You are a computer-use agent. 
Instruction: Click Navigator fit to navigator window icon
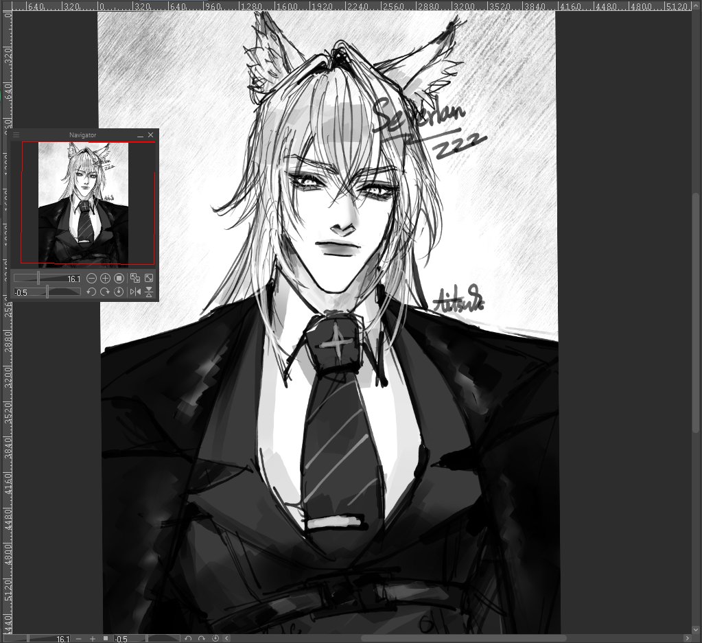[149, 279]
